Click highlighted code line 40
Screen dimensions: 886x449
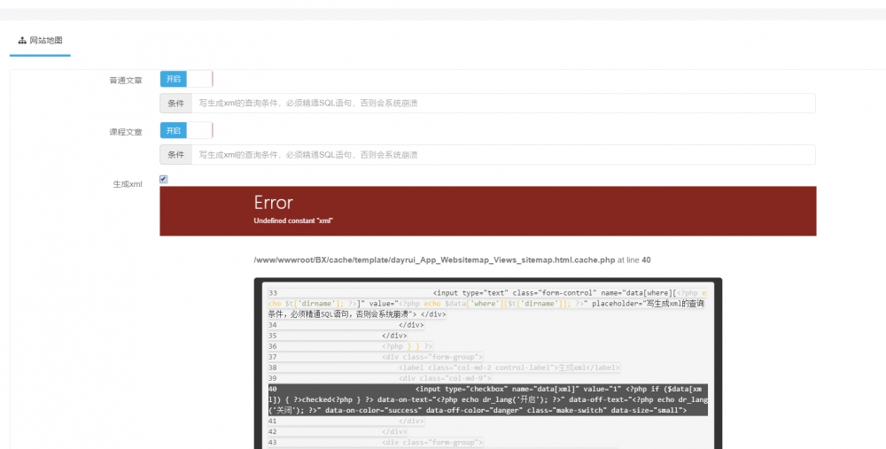click(487, 400)
